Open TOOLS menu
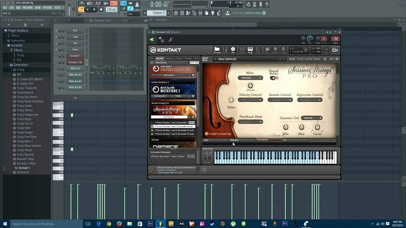The width and height of the screenshot is (406, 228). (58, 8)
